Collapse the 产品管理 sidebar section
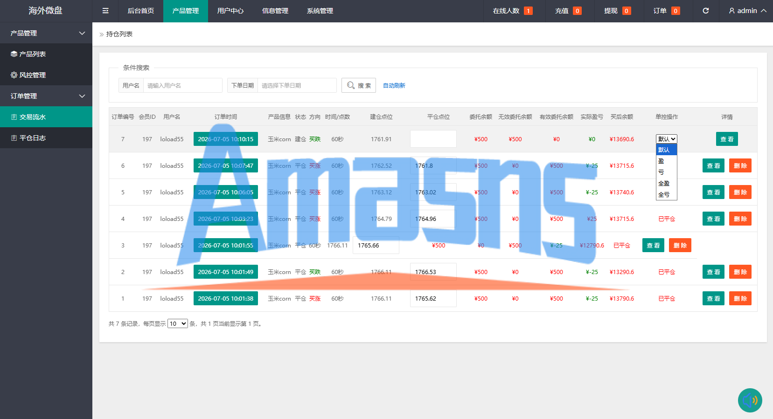 (46, 33)
